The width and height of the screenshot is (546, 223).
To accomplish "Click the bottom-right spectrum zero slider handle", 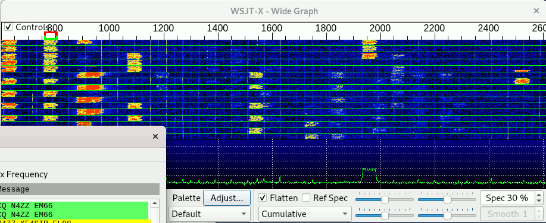I will tap(447, 215).
